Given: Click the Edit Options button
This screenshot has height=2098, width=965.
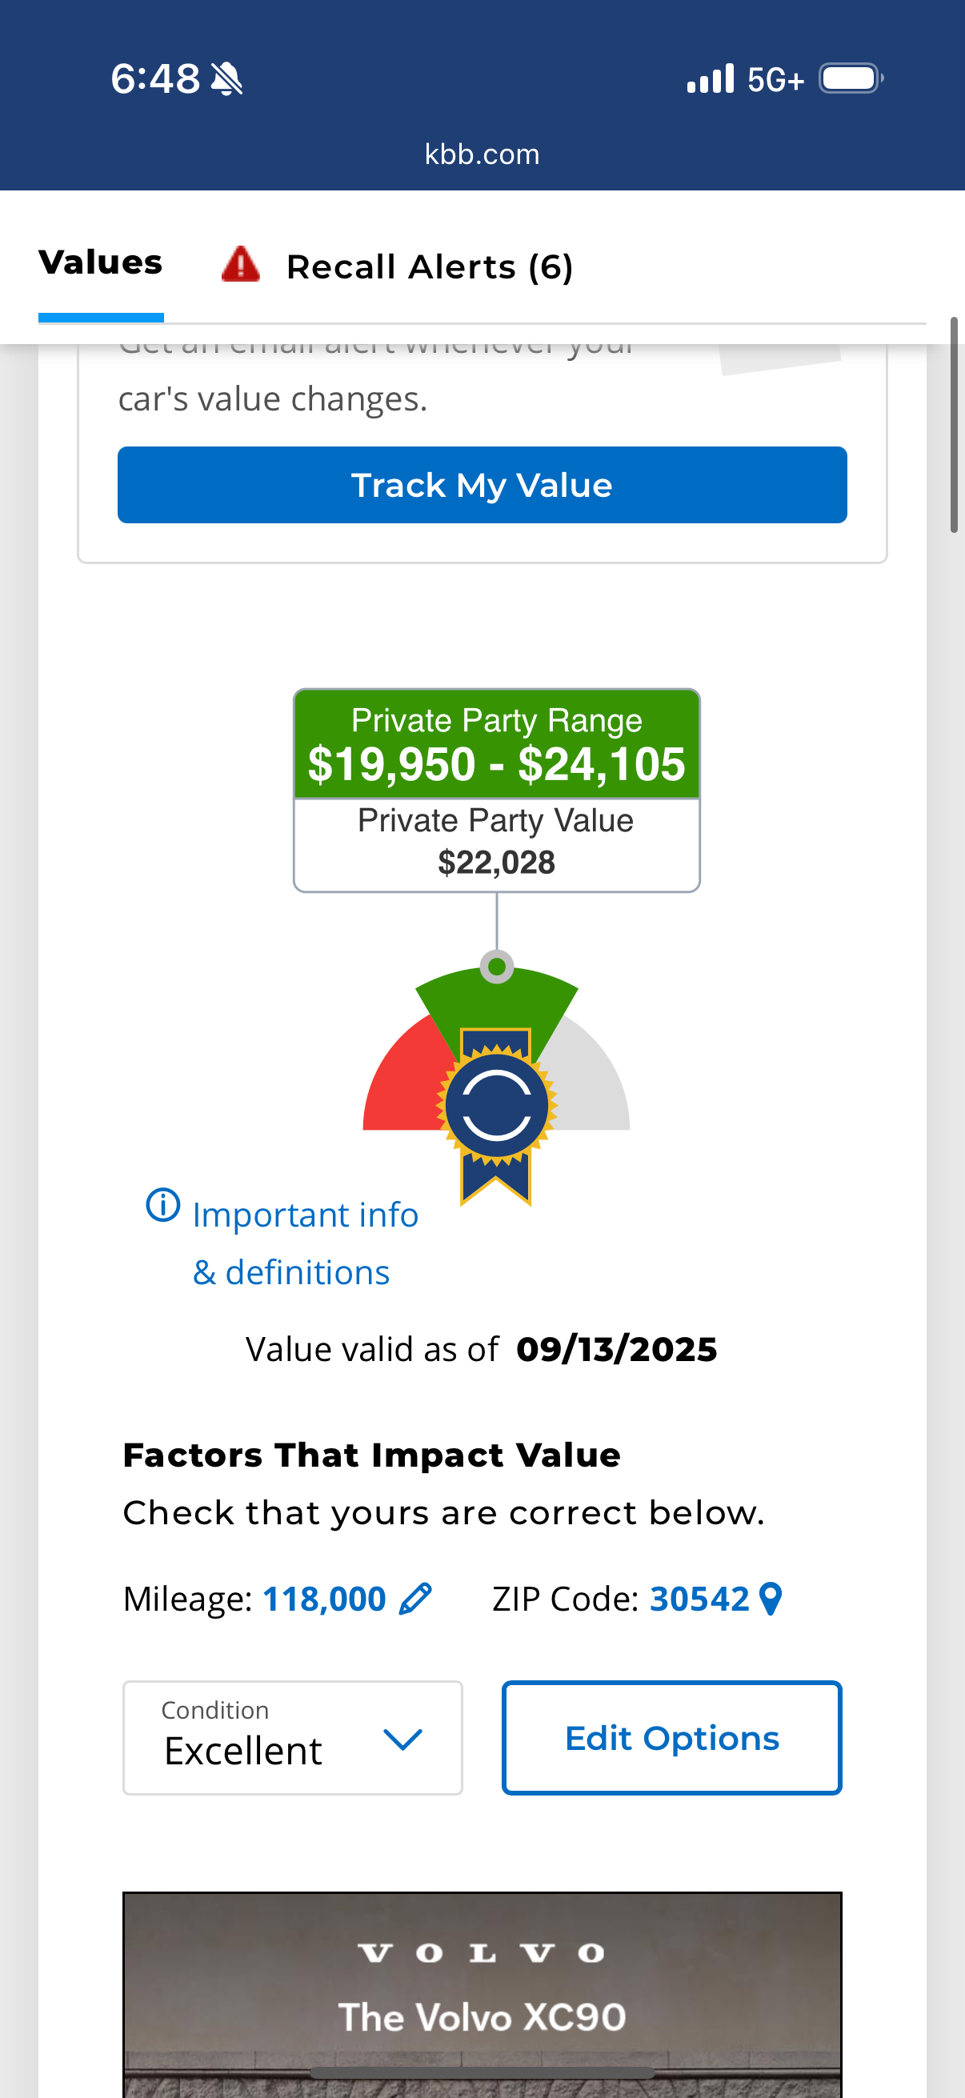Looking at the screenshot, I should (x=672, y=1737).
